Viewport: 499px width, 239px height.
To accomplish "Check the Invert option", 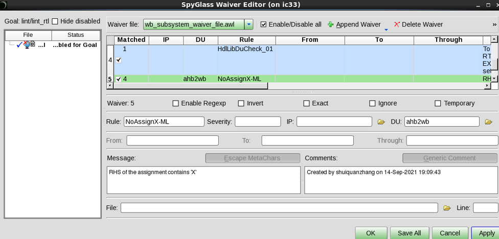I will (241, 103).
